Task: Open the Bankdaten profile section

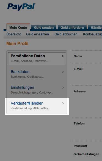Action: pyautogui.click(x=37, y=74)
